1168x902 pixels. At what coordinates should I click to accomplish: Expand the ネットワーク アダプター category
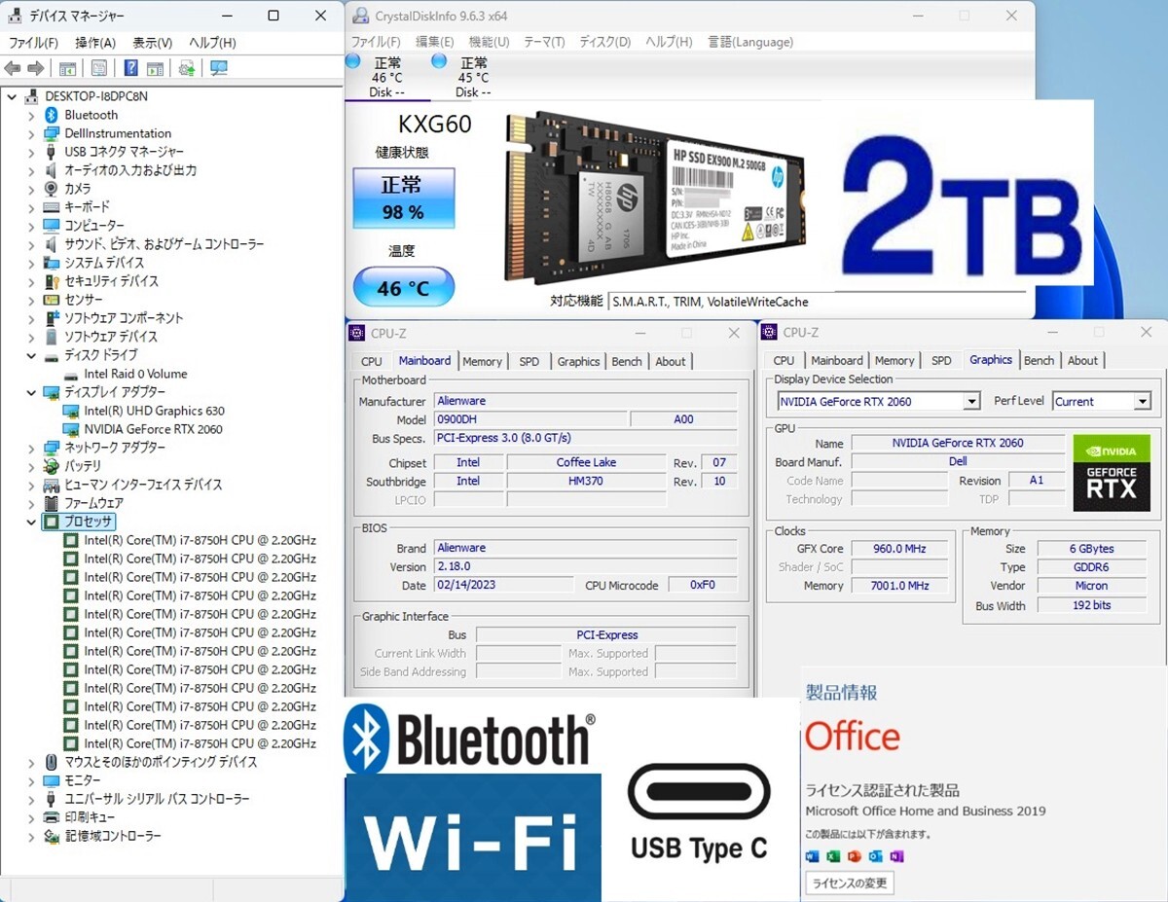click(30, 448)
